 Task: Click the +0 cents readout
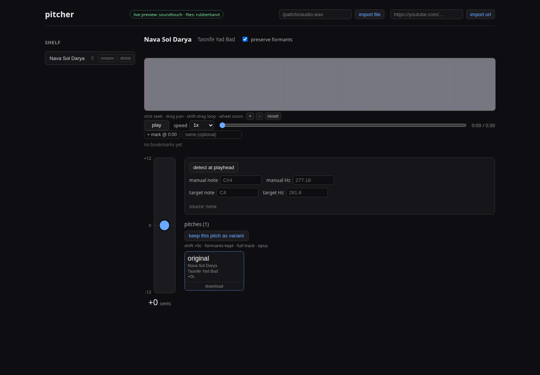pos(160,303)
